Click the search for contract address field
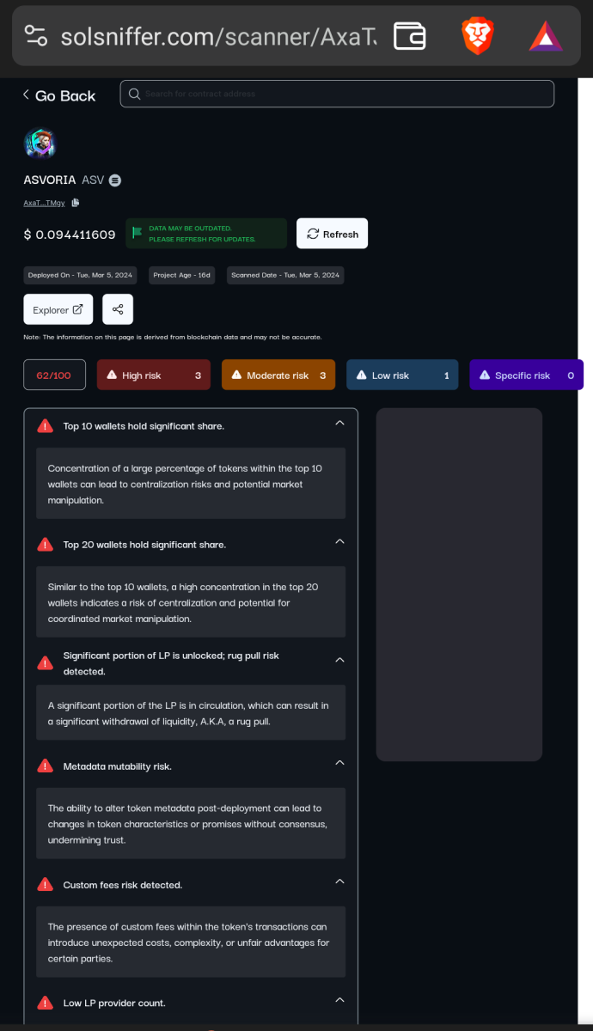This screenshot has height=1031, width=593. [336, 94]
